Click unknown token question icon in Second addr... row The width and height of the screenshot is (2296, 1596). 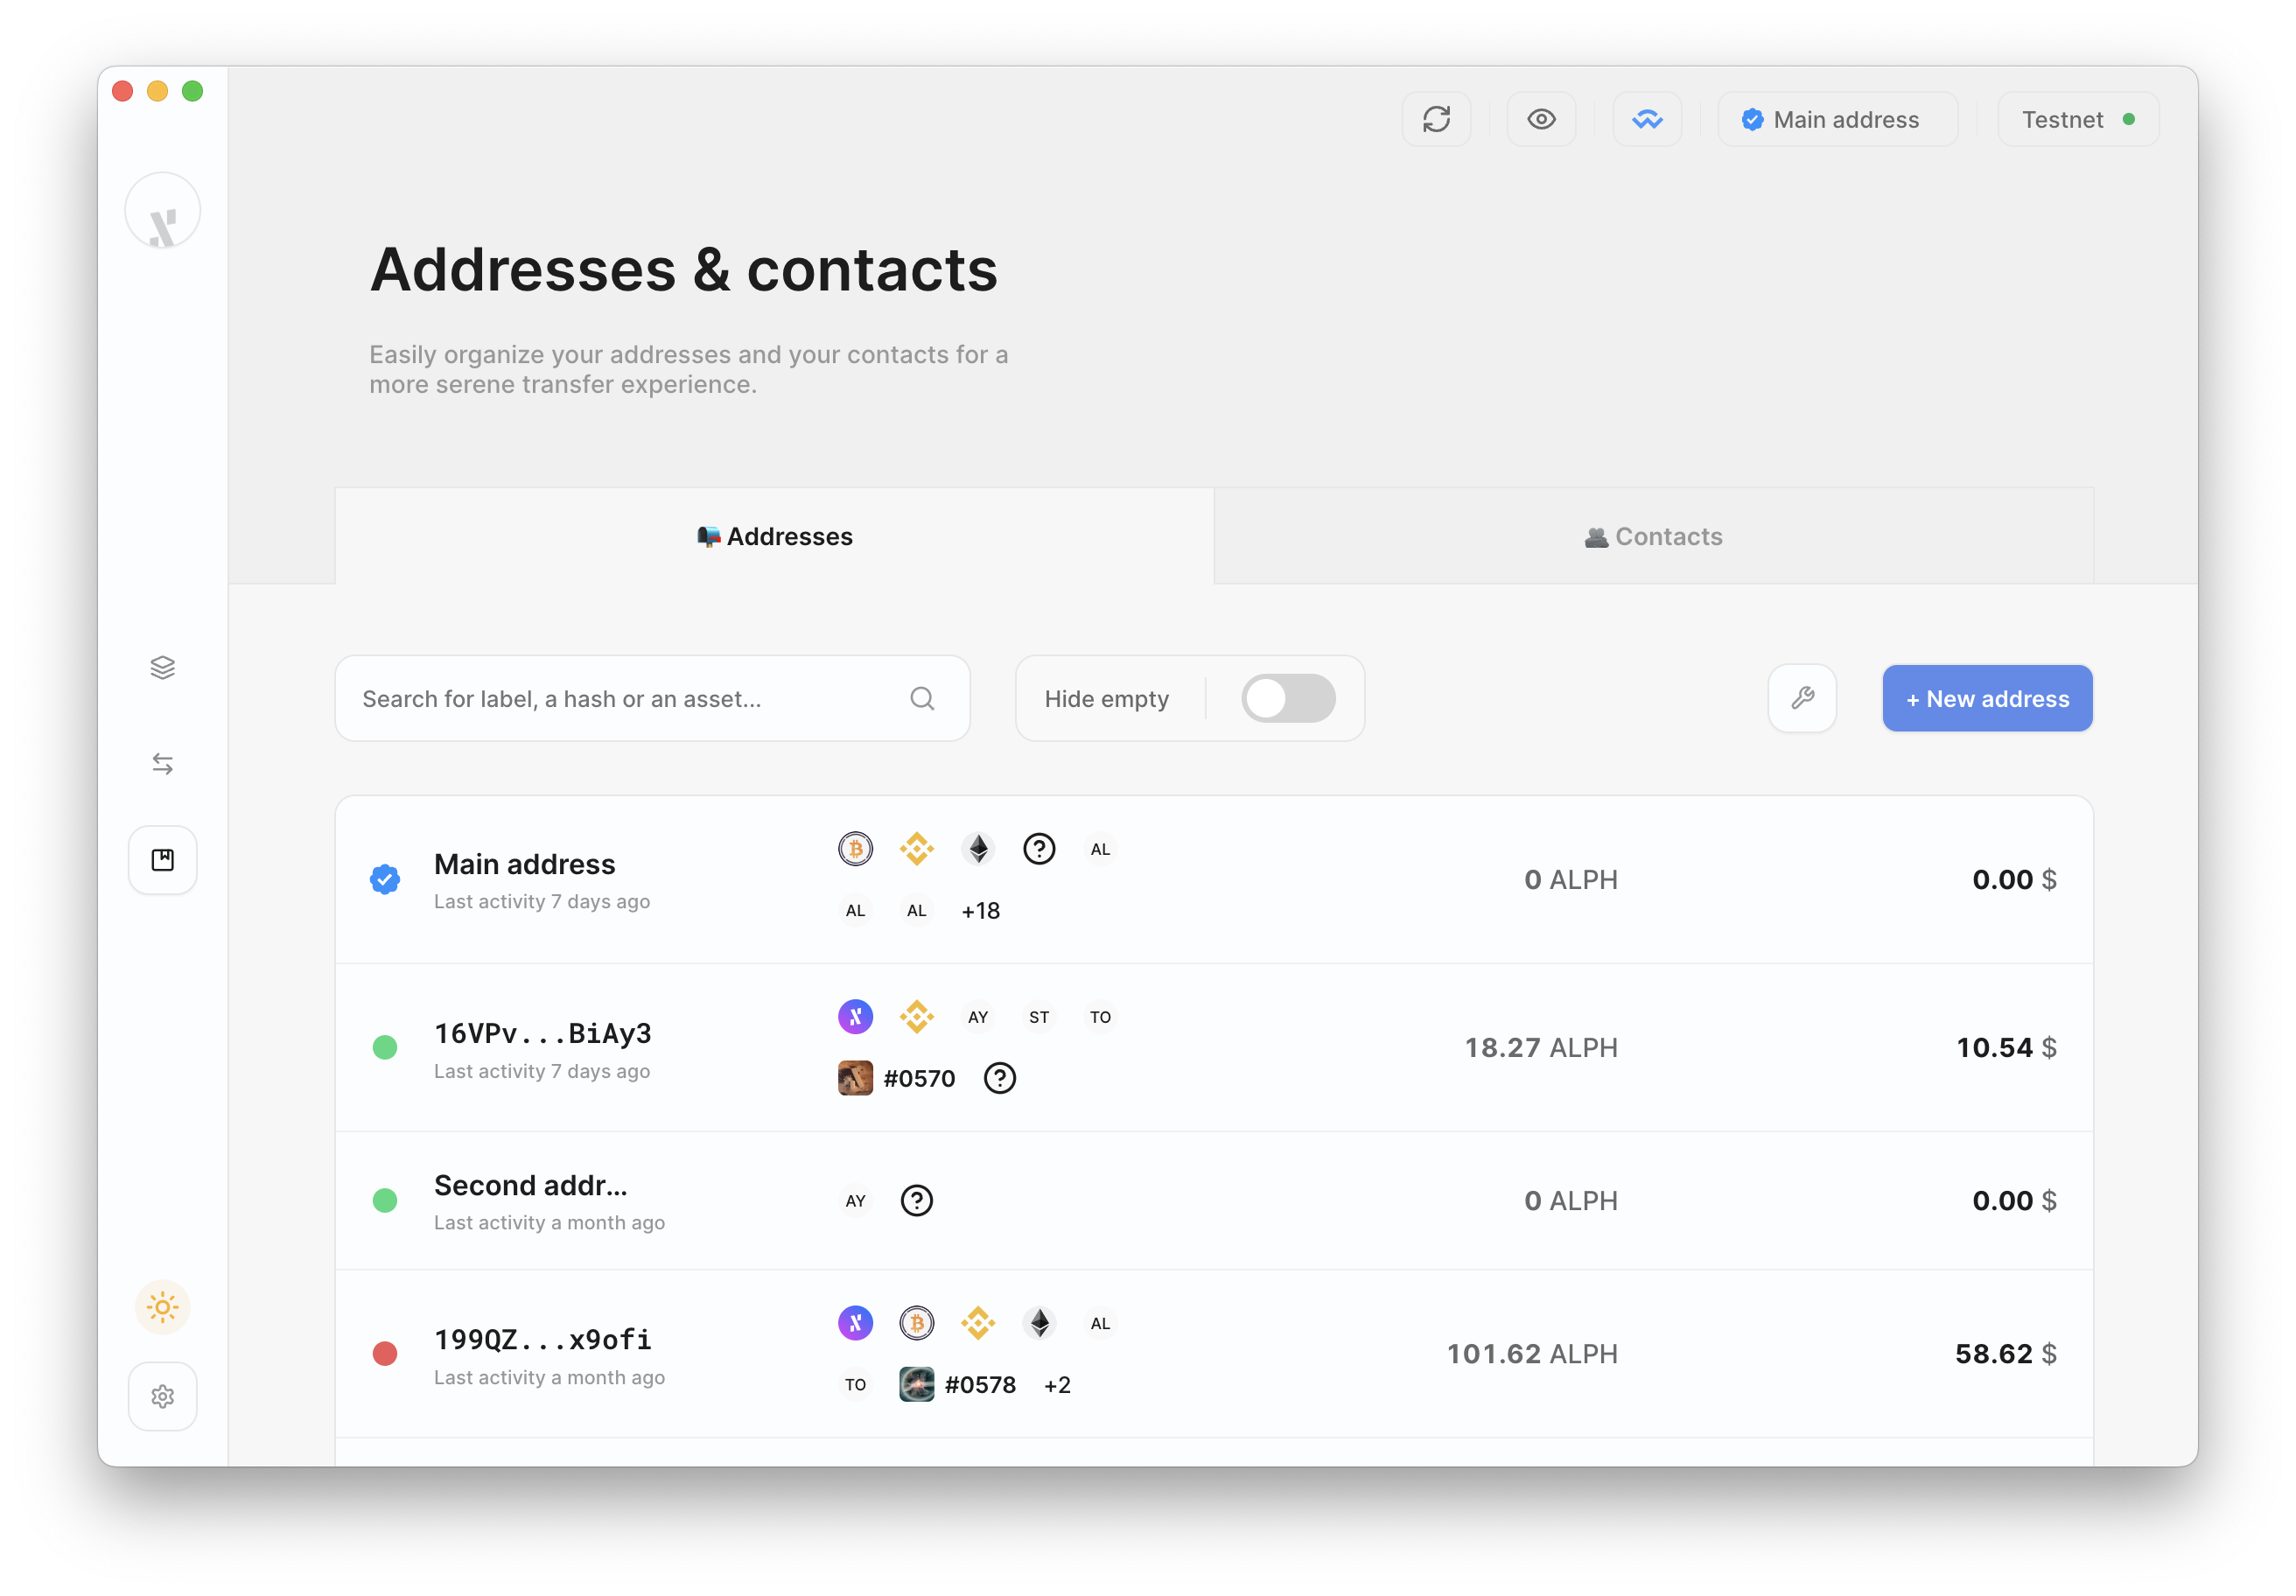click(916, 1201)
